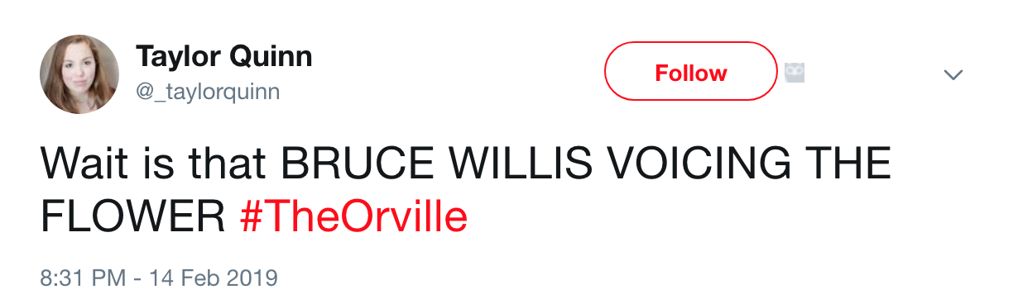1018x299 pixels.
Task: Expand the tweet options chevron
Action: tap(953, 74)
